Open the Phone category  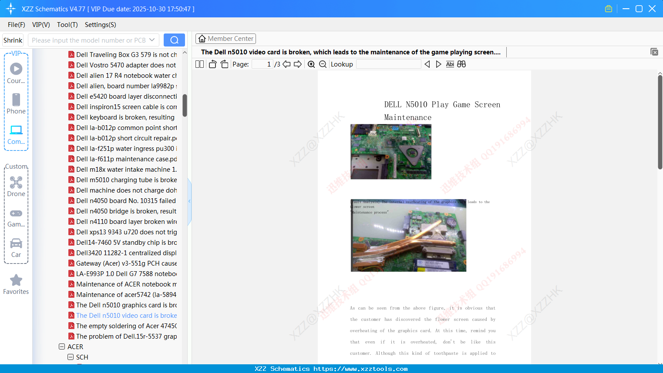click(16, 104)
